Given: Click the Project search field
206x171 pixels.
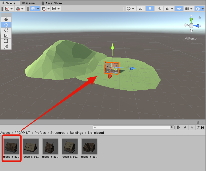Looking at the screenshot, I should point(132,127).
